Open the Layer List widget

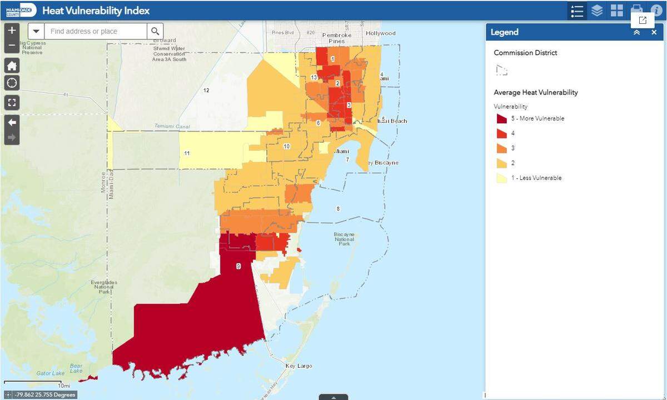[x=597, y=11]
